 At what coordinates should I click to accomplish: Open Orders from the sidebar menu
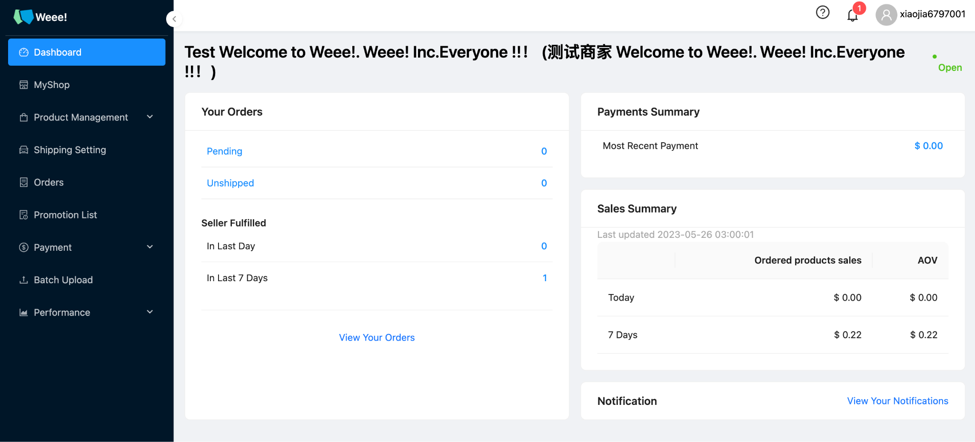[x=49, y=182]
